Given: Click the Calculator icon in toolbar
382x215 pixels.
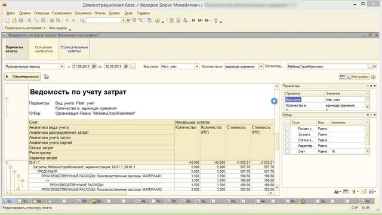Looking at the screenshot, I should click(171, 20).
